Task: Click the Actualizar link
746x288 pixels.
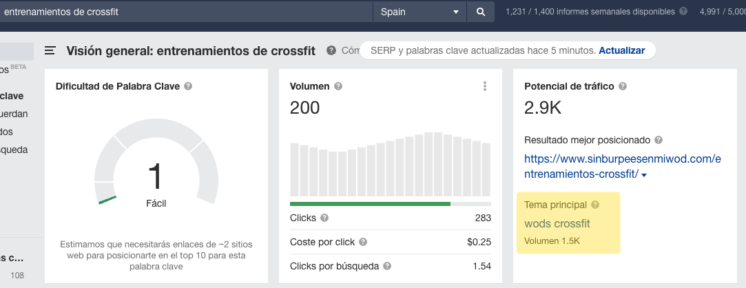Action: click(x=621, y=50)
